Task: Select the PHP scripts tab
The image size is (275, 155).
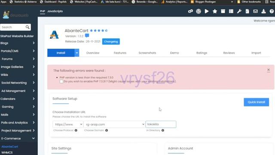Action: [43, 11]
